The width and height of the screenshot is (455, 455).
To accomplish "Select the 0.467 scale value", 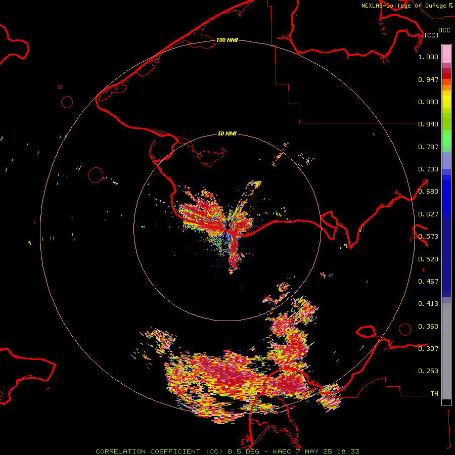I will 428,282.
